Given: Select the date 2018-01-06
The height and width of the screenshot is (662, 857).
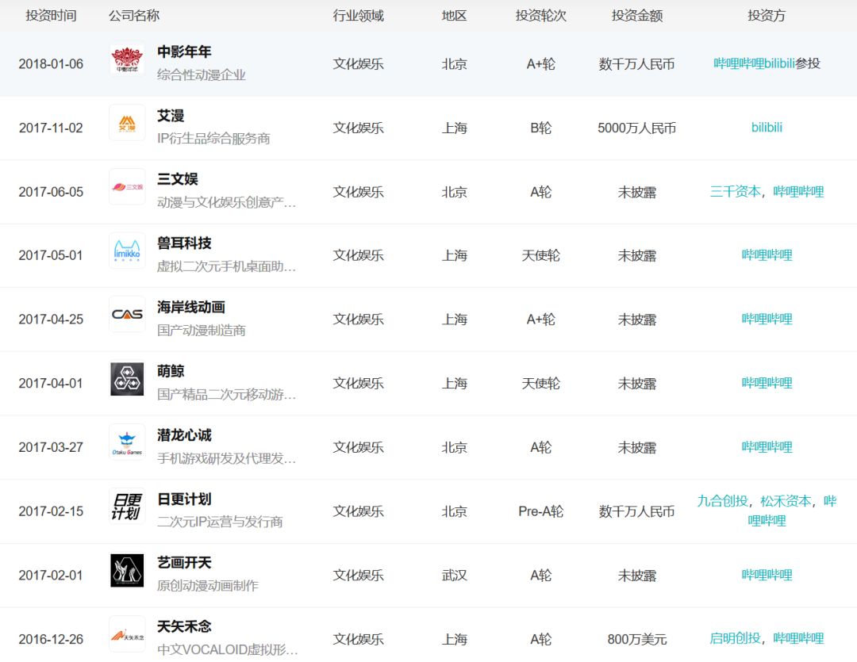Looking at the screenshot, I should click(51, 64).
